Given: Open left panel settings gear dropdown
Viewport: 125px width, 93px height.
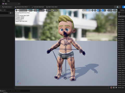Looking at the screenshot, I should coord(11,13).
